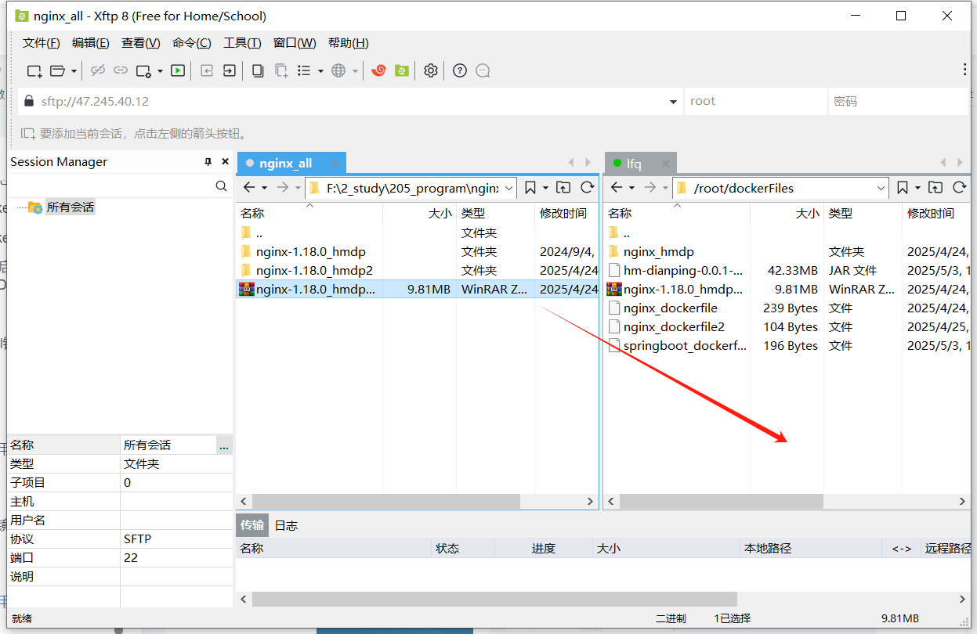The width and height of the screenshot is (977, 634).
Task: Open the 文件(F) menu
Action: click(42, 43)
